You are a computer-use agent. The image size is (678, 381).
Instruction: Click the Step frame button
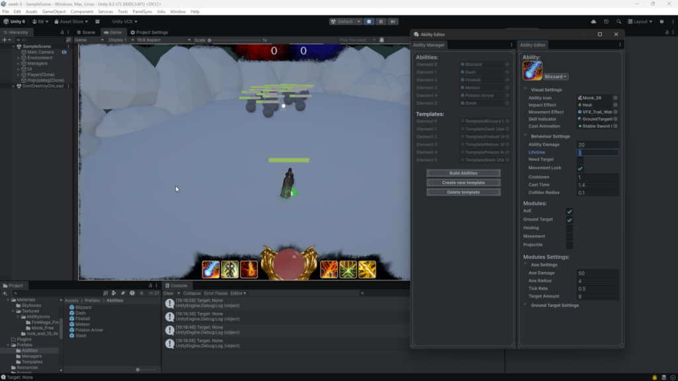(393, 21)
